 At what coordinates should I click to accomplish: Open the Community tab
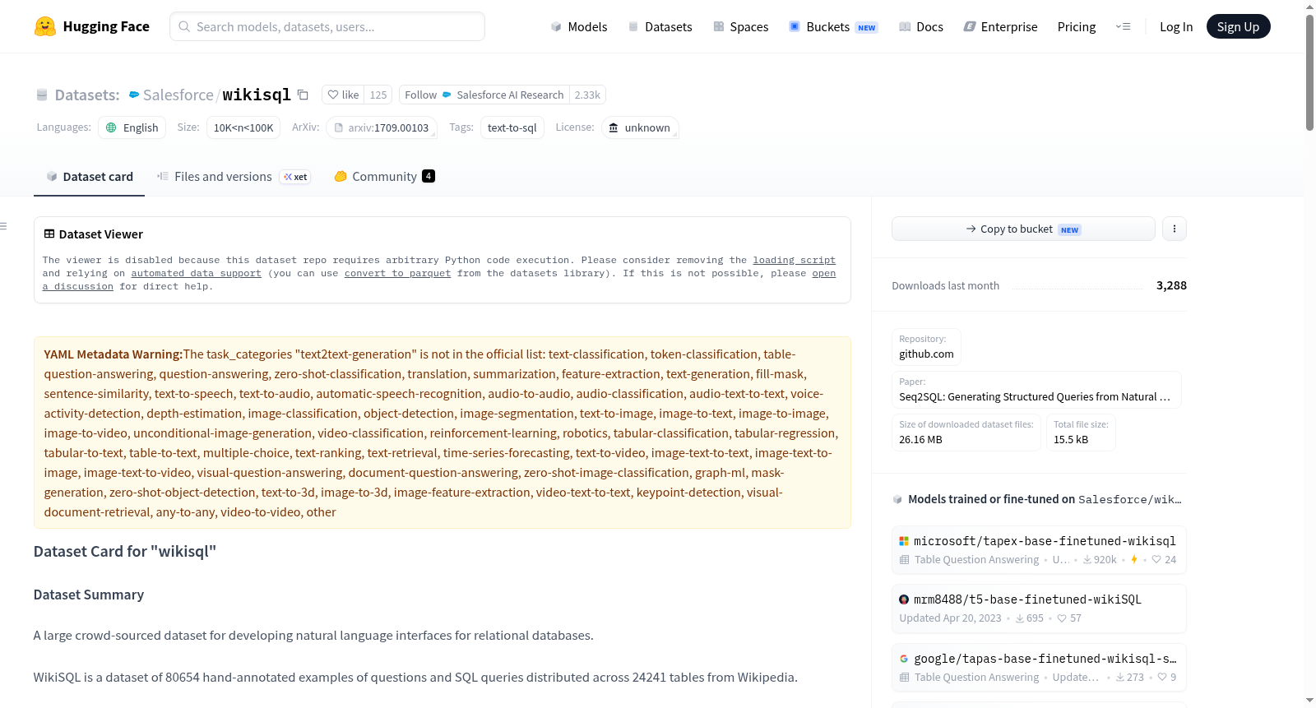[x=384, y=176]
